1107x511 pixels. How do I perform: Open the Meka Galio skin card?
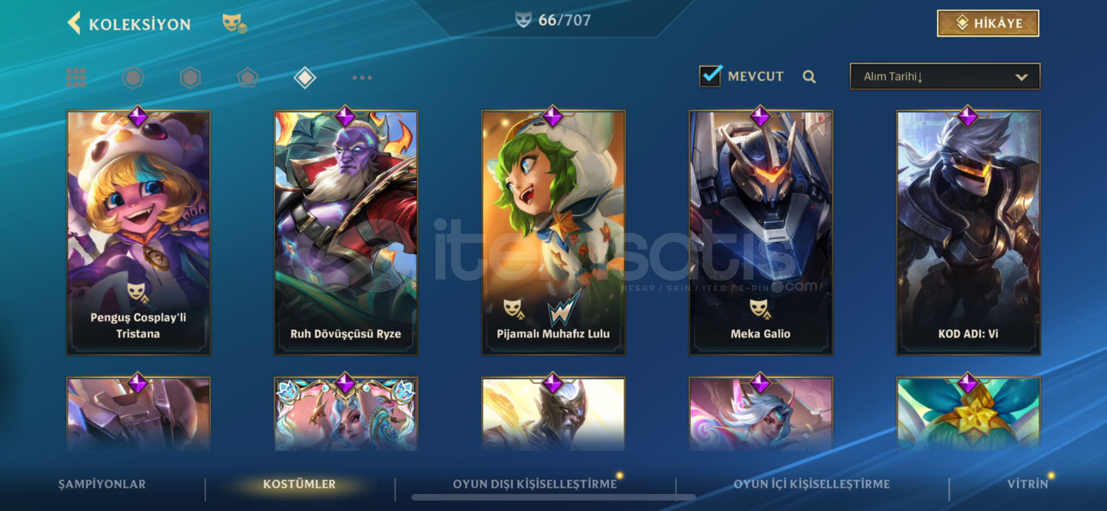tap(761, 232)
